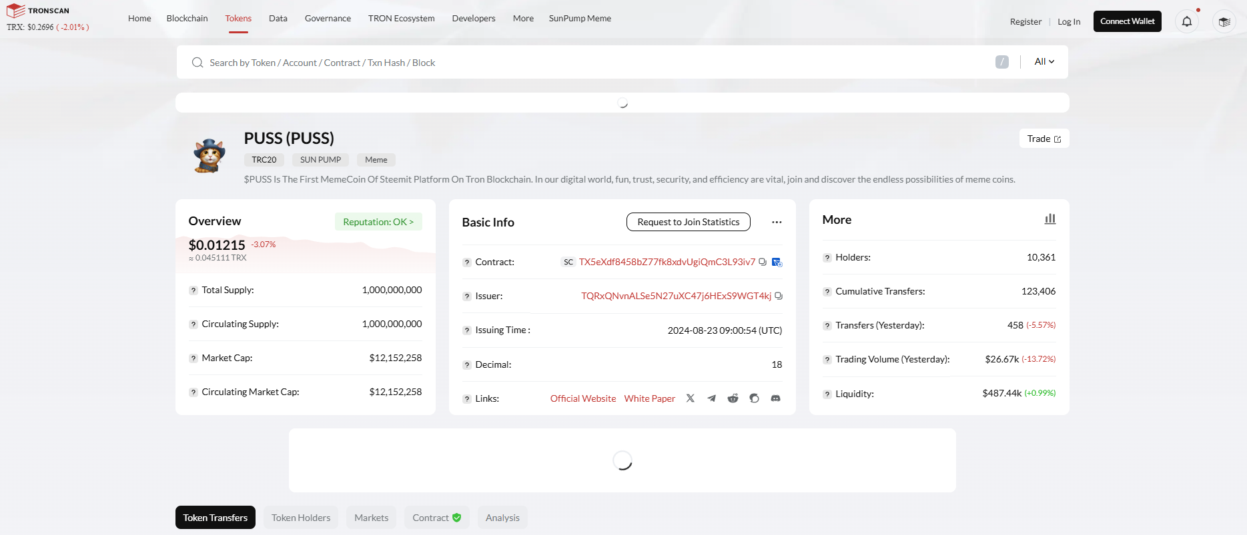Click help icon next to Links
This screenshot has height=535, width=1247.
click(467, 399)
